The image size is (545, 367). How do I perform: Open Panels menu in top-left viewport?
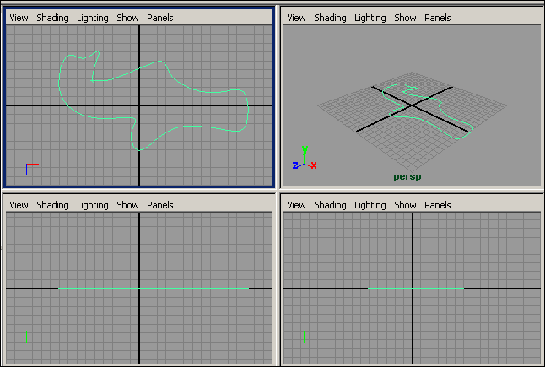160,18
